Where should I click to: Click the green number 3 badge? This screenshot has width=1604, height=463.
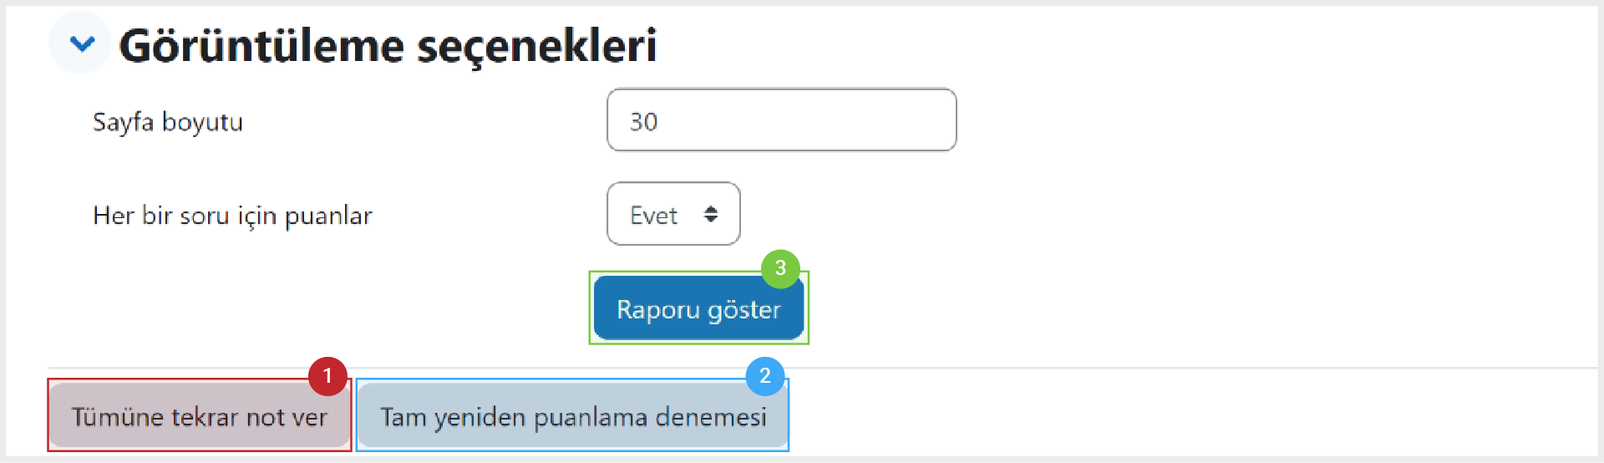[x=780, y=268]
